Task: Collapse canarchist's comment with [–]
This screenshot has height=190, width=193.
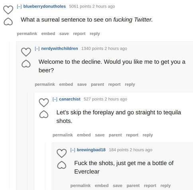Action: coord(55,99)
